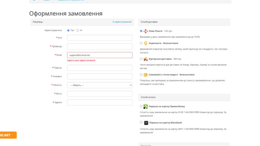
Task: Focus the Пароль input field
Action: 100,68
